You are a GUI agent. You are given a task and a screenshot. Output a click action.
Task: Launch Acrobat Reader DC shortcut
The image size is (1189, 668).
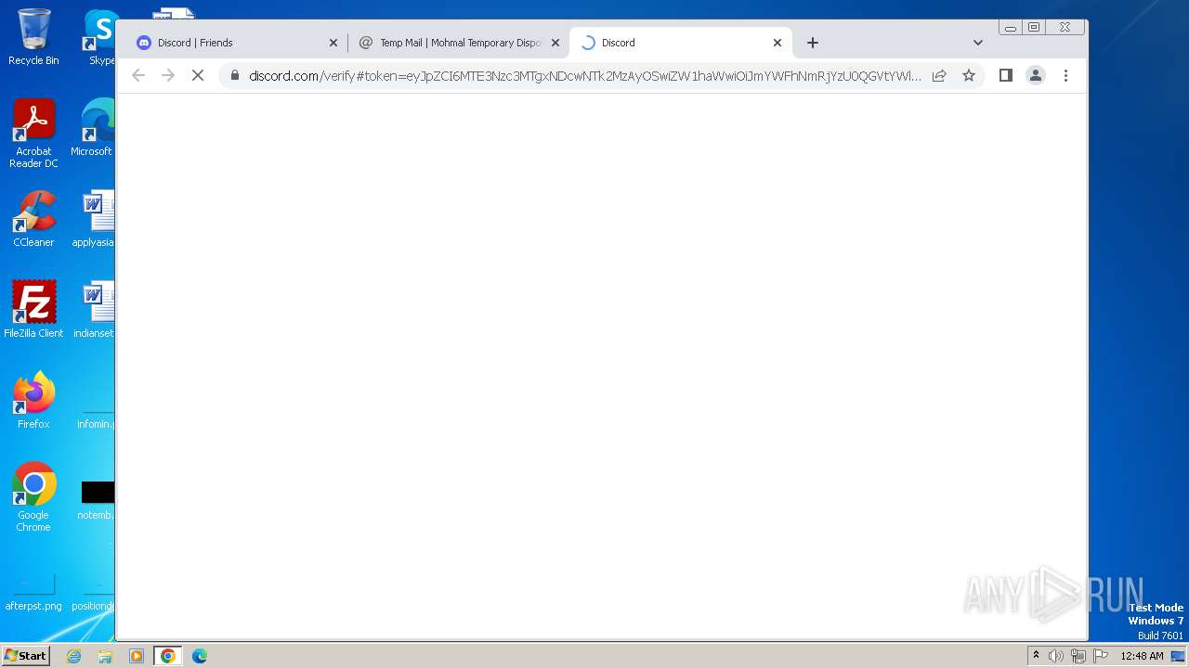tap(33, 134)
